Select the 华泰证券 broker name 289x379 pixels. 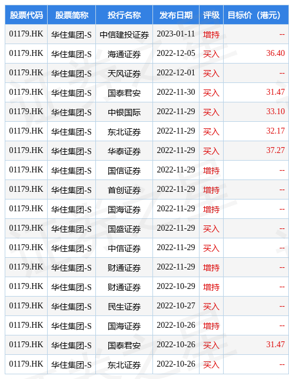(124, 151)
